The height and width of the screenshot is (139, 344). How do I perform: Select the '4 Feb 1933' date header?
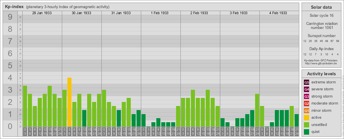tap(278, 13)
